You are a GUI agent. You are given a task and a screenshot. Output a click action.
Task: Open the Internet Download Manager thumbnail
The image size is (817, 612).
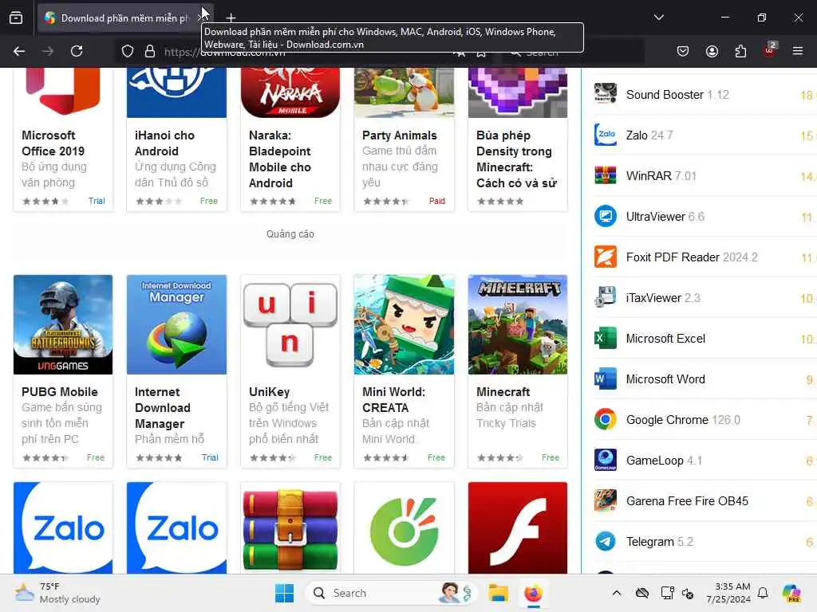pyautogui.click(x=176, y=325)
